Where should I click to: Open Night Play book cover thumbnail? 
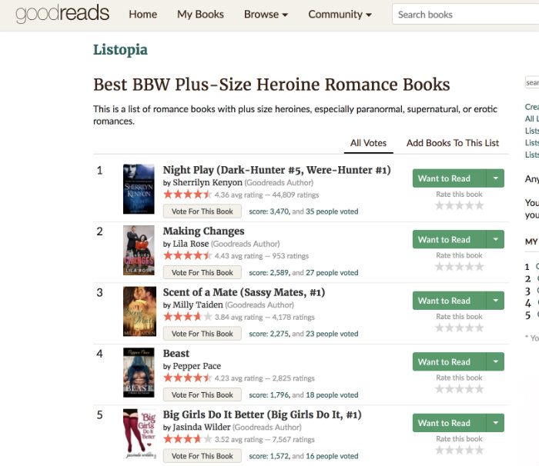coord(139,189)
